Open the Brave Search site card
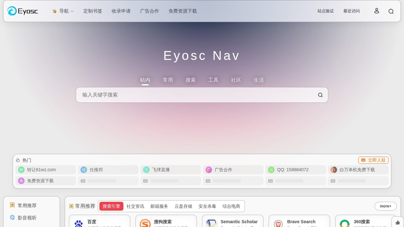This screenshot has width=404, height=227. click(299, 221)
